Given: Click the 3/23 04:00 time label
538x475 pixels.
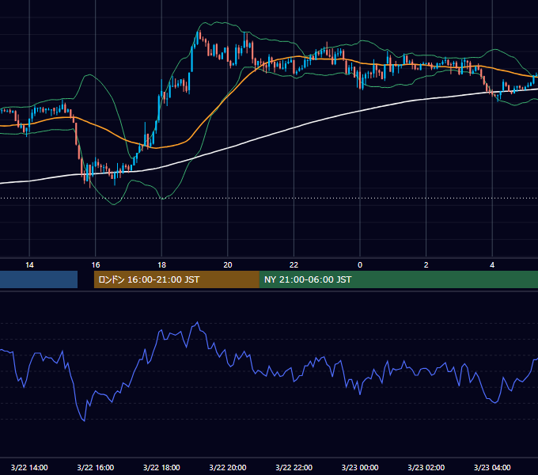Looking at the screenshot, I should click(492, 467).
